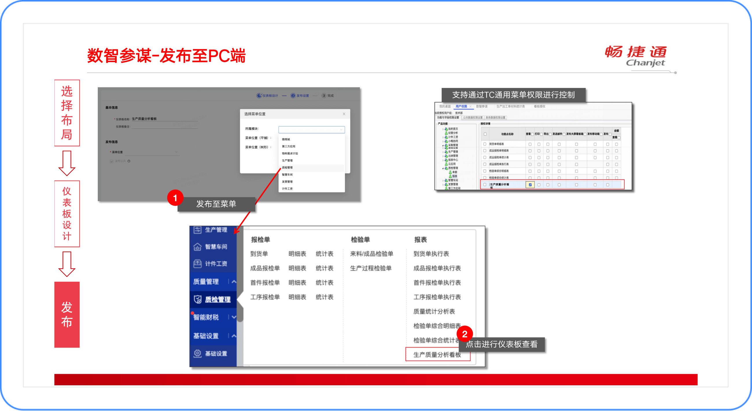The image size is (752, 411).
Task: Switch to 我的桌面 tab
Action: (445, 106)
